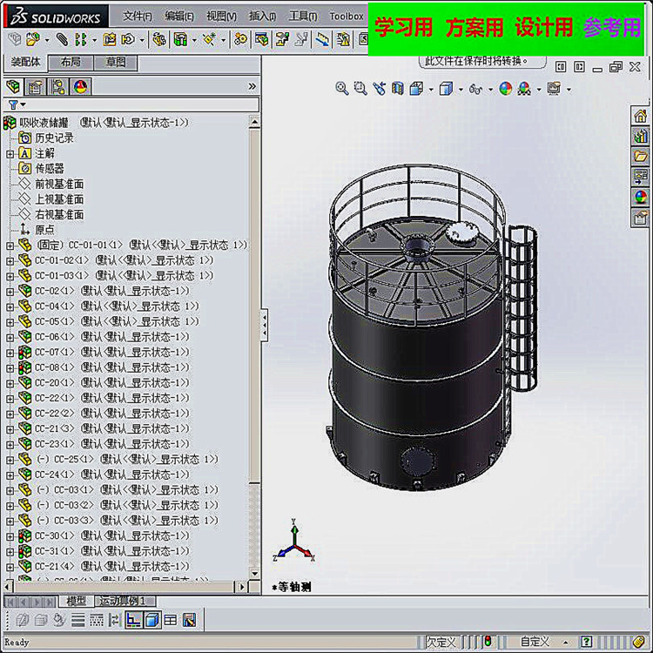Expand the CC-02<1> component node
This screenshot has width=653, height=653.
[10, 292]
